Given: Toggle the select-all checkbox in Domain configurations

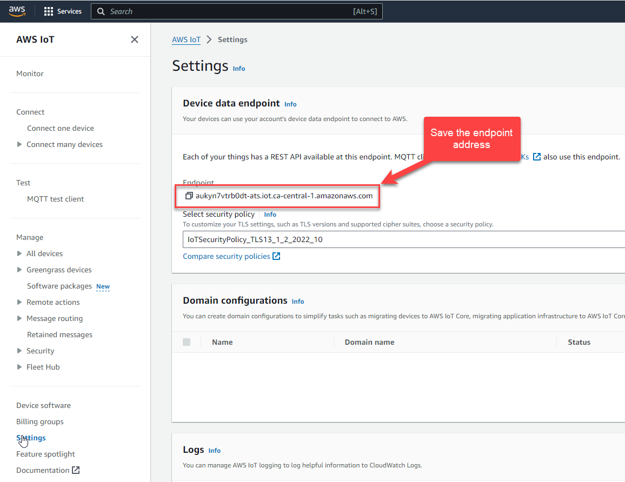Looking at the screenshot, I should click(x=187, y=342).
